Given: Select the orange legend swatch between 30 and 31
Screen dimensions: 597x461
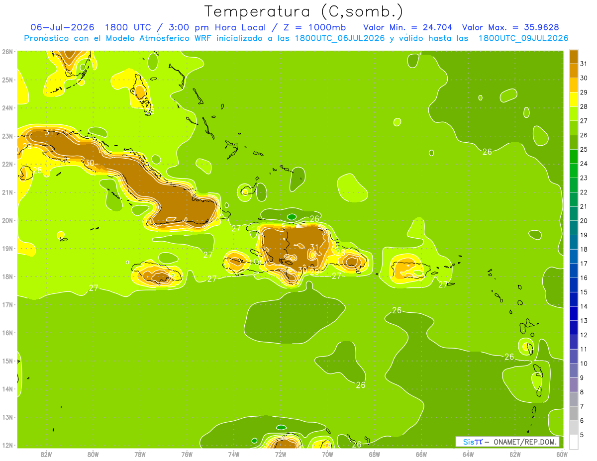Looking at the screenshot, I should 574,71.
